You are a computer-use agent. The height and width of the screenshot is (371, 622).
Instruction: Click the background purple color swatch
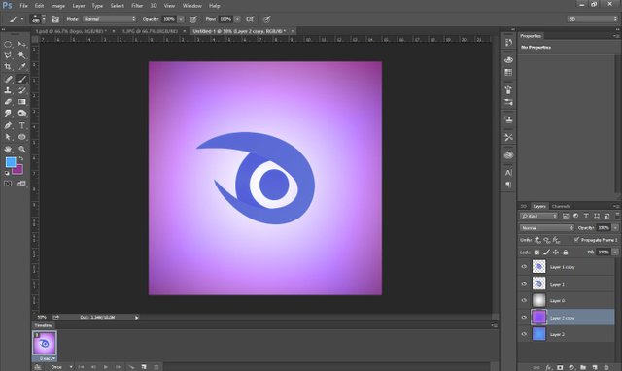18,170
